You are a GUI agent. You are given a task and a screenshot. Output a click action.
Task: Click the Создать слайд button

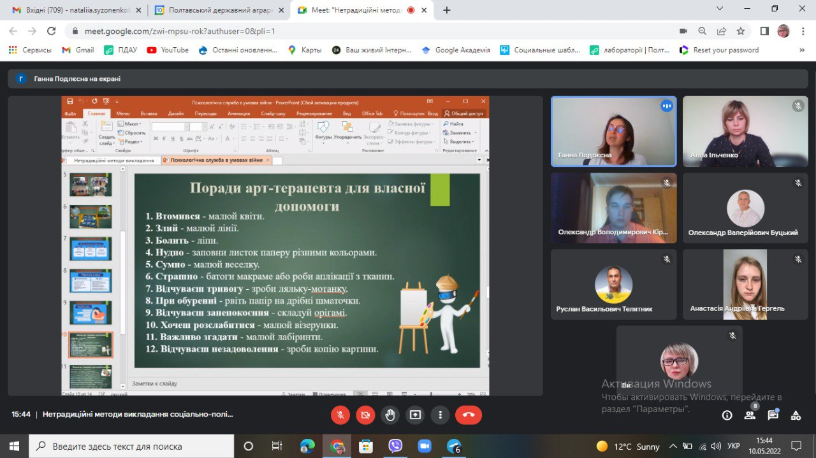(106, 134)
